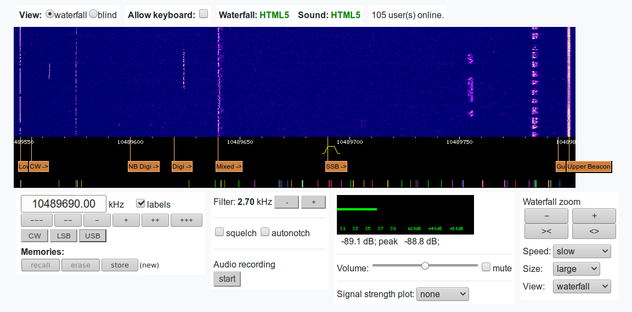Narrow the filter with the - button

click(x=286, y=202)
